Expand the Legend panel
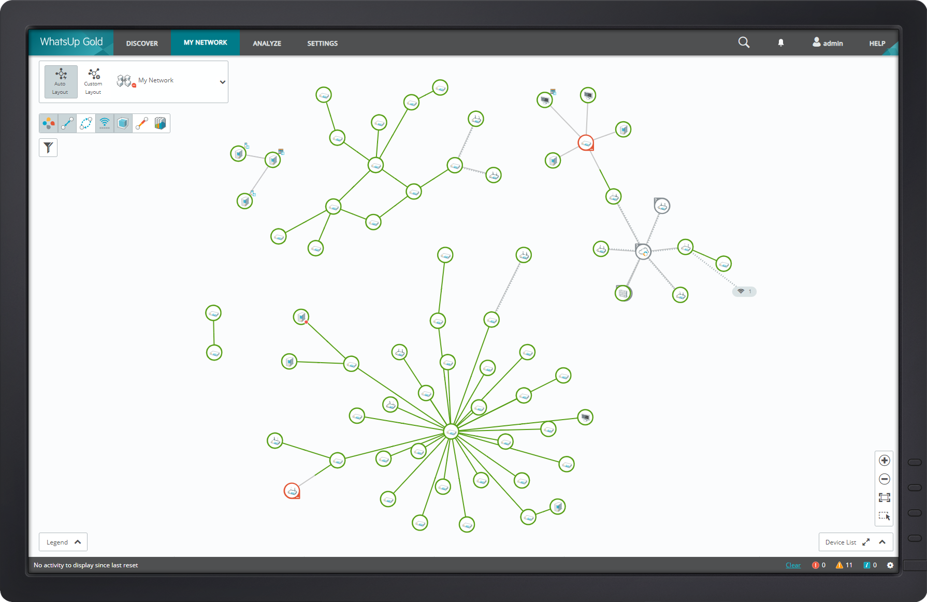The width and height of the screenshot is (927, 602). [63, 542]
